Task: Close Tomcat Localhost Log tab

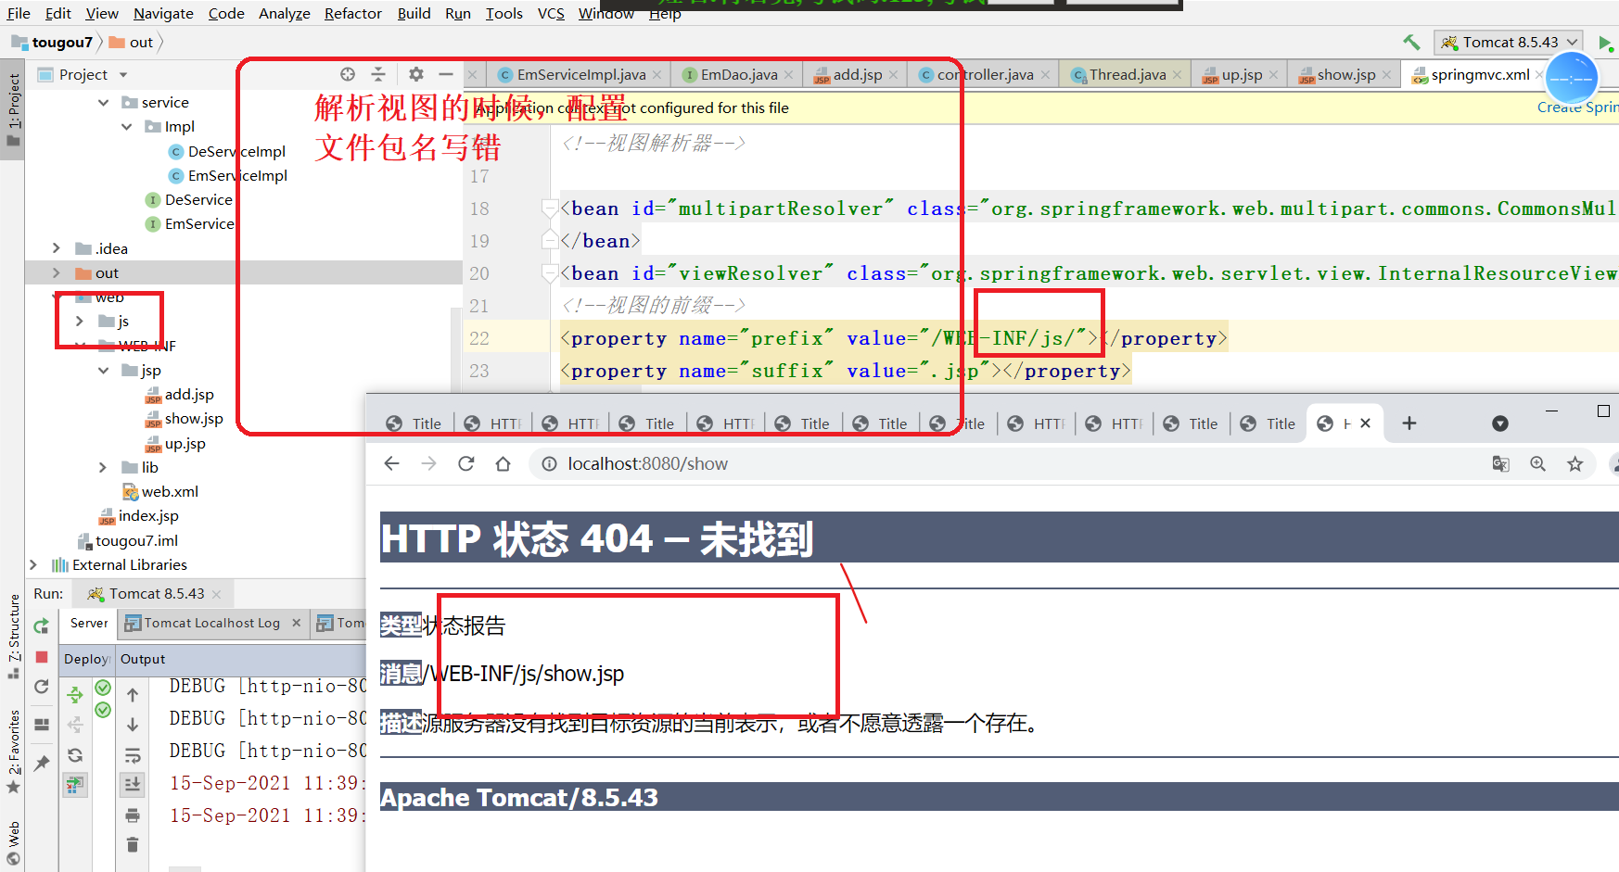Action: (296, 623)
